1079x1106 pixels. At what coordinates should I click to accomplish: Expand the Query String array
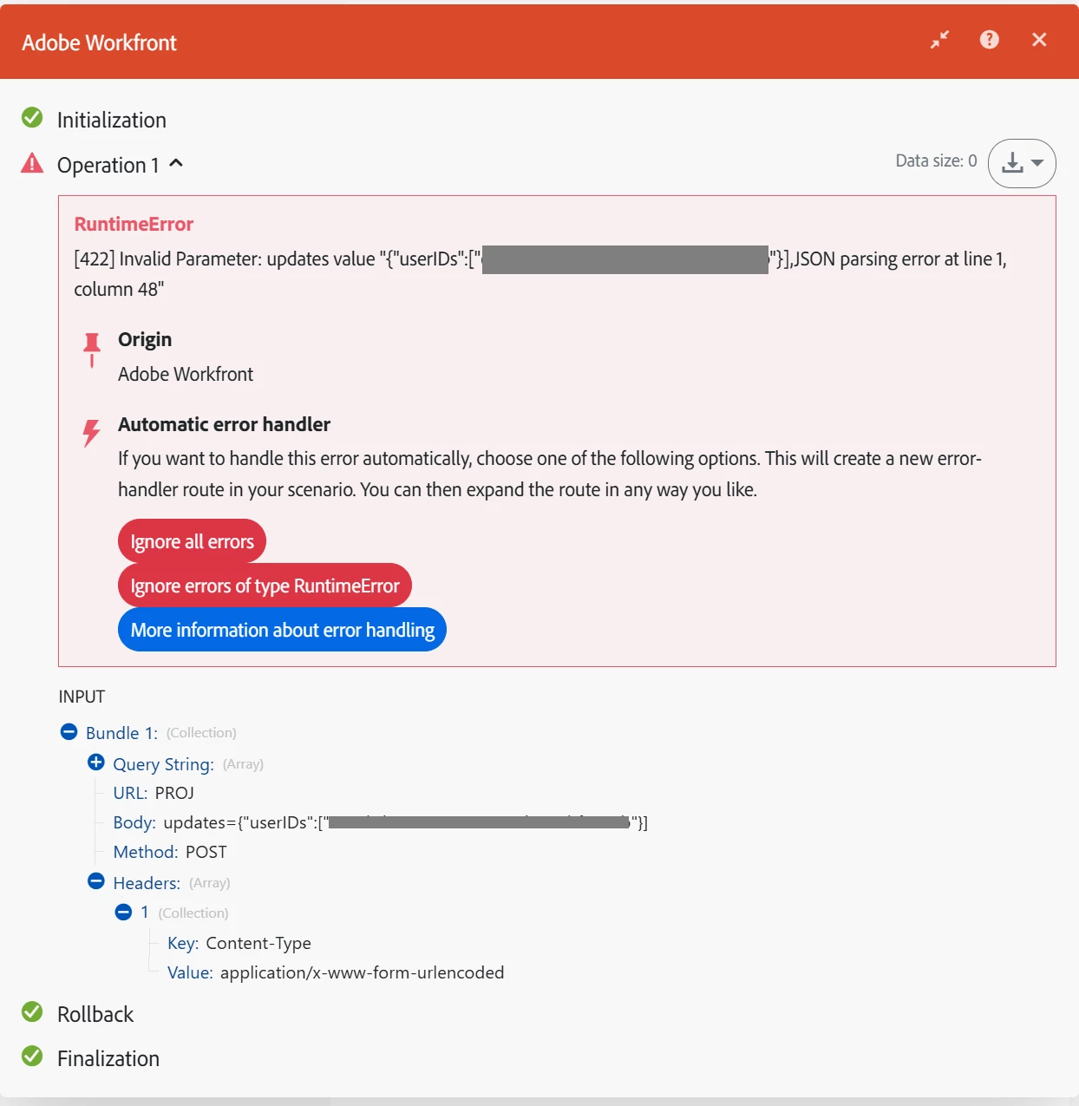(x=96, y=762)
